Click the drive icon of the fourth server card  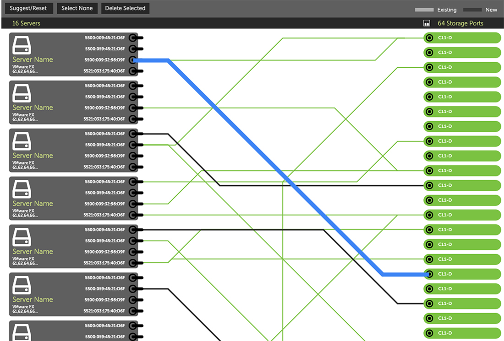pos(22,189)
